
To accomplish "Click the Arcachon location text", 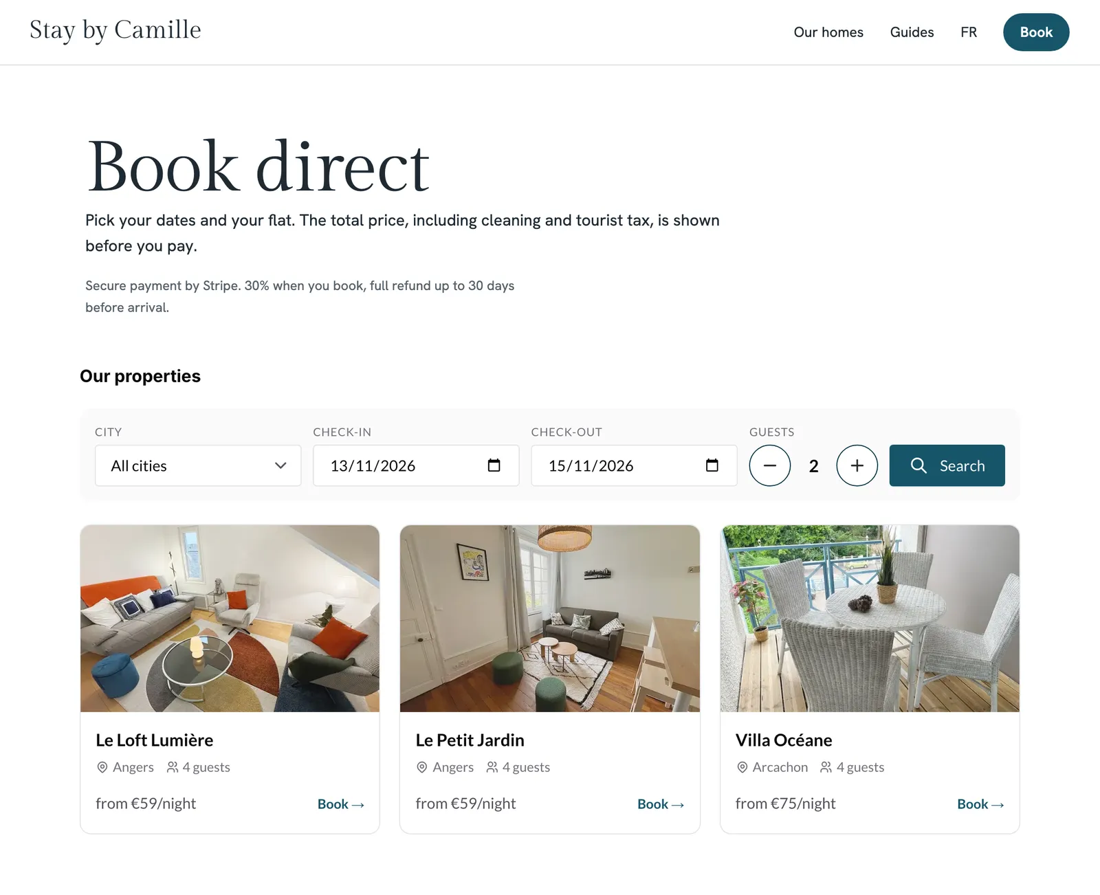I will pos(780,767).
